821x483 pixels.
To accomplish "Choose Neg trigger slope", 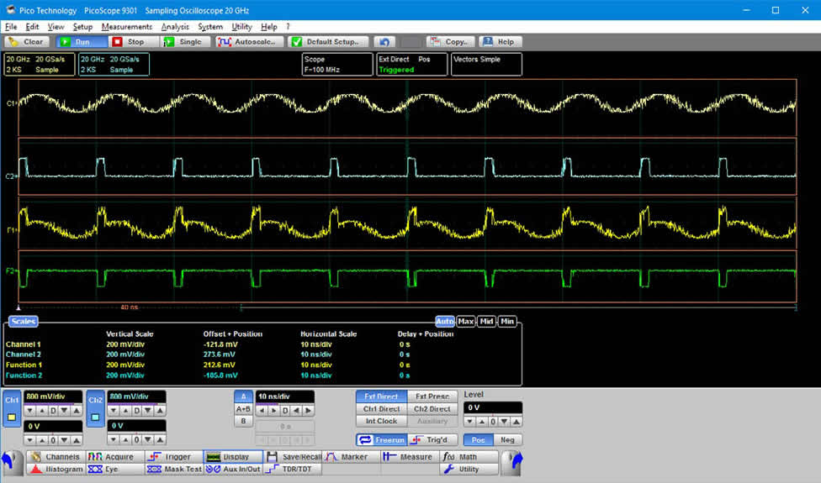I will [507, 439].
